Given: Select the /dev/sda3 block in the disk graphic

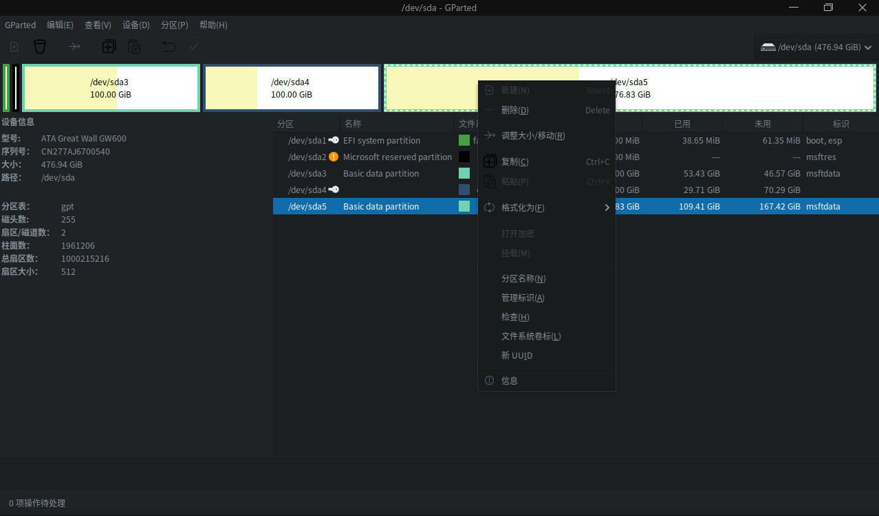Looking at the screenshot, I should pyautogui.click(x=111, y=88).
